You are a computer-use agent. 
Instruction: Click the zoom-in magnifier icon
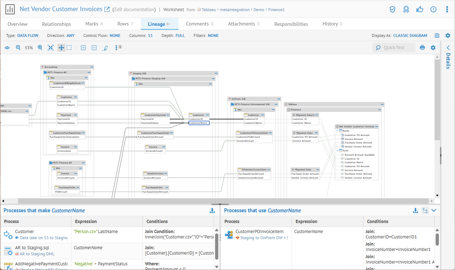40,48
